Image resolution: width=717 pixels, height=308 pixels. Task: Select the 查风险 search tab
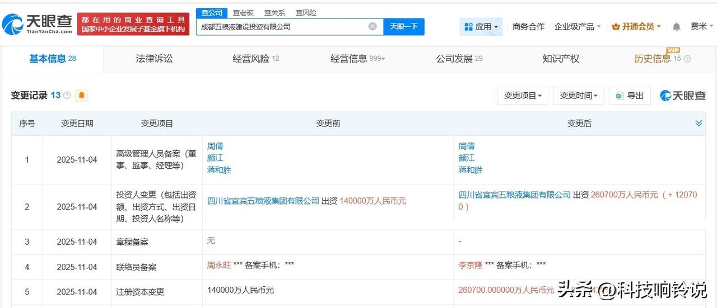(306, 12)
